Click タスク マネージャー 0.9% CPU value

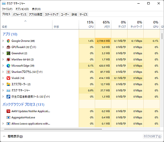point(91,90)
